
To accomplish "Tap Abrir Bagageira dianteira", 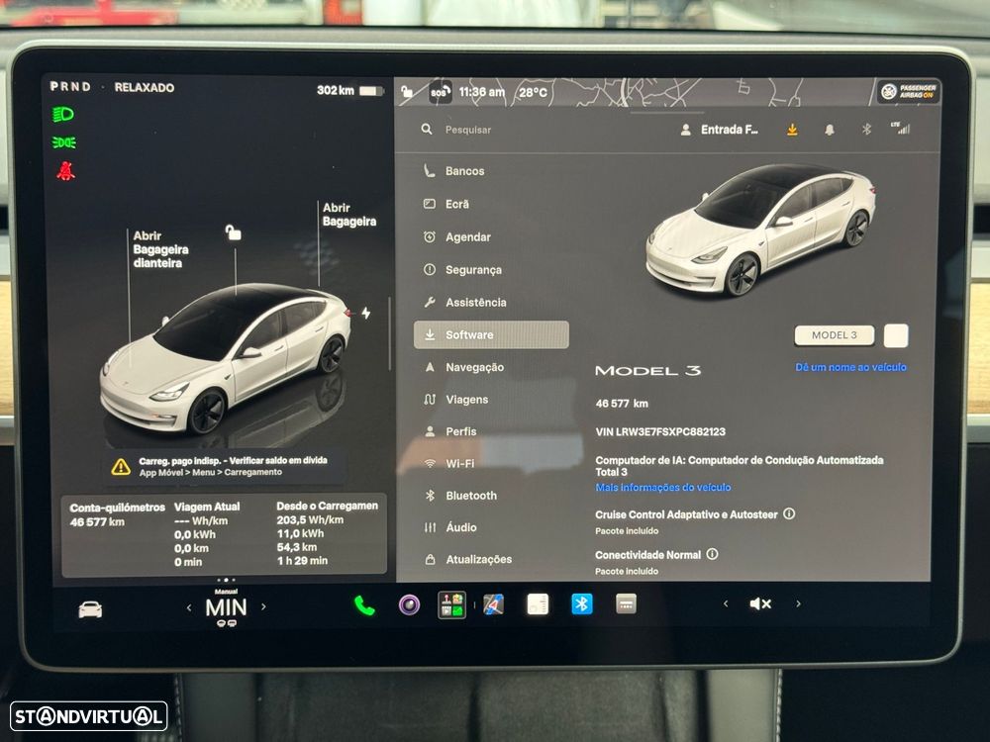I will pyautogui.click(x=160, y=249).
